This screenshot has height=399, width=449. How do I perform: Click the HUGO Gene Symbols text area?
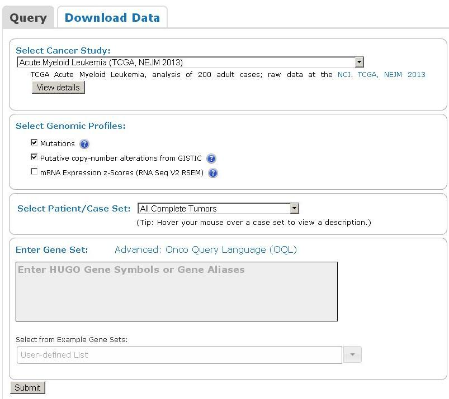click(x=177, y=291)
